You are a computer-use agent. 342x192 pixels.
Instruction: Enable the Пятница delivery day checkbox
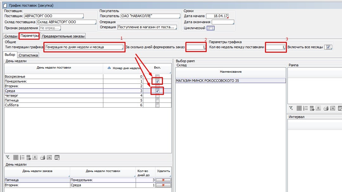157,100
